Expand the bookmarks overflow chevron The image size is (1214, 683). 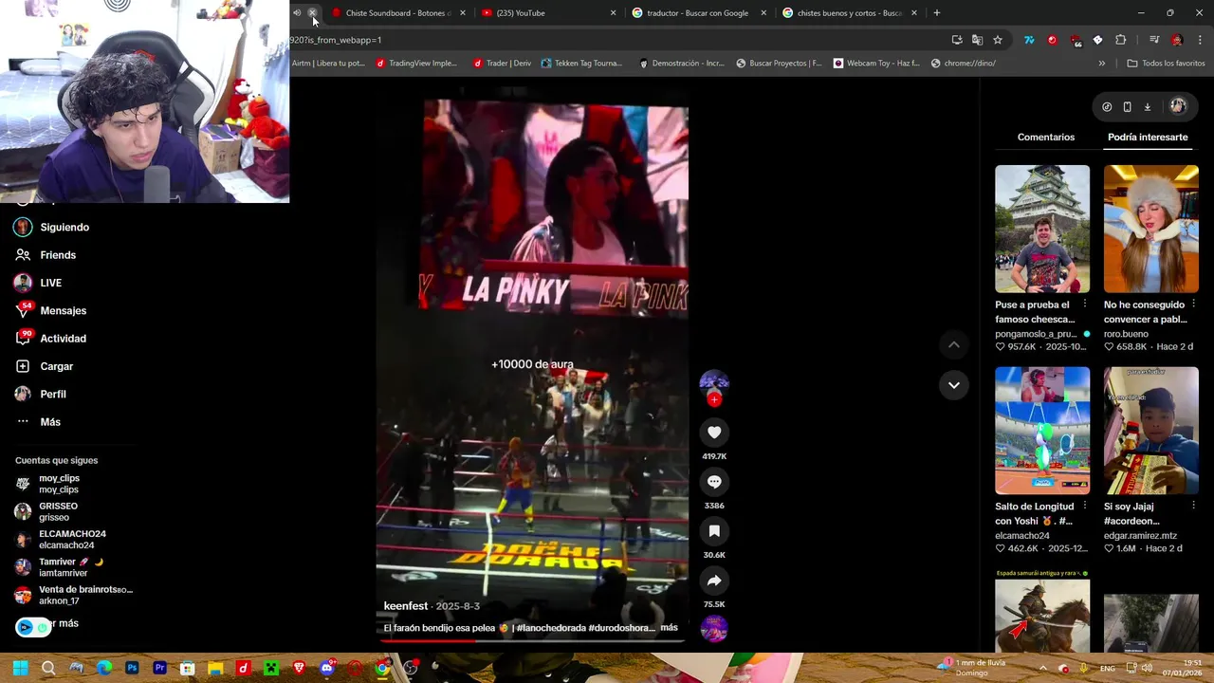pyautogui.click(x=1101, y=64)
